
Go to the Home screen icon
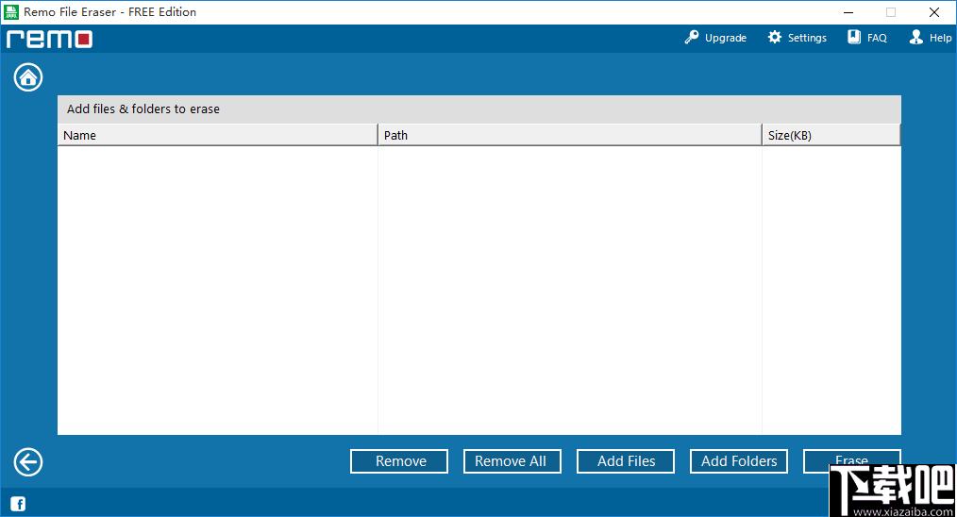(x=28, y=77)
